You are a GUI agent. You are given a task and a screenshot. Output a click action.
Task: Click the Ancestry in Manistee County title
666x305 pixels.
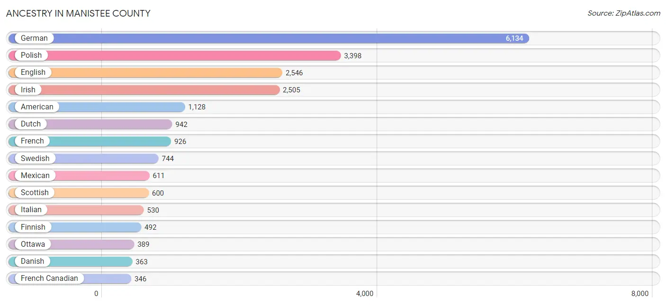[78, 14]
